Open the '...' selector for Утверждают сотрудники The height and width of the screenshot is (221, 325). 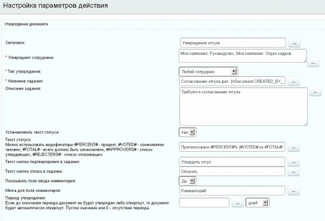pyautogui.click(x=313, y=63)
